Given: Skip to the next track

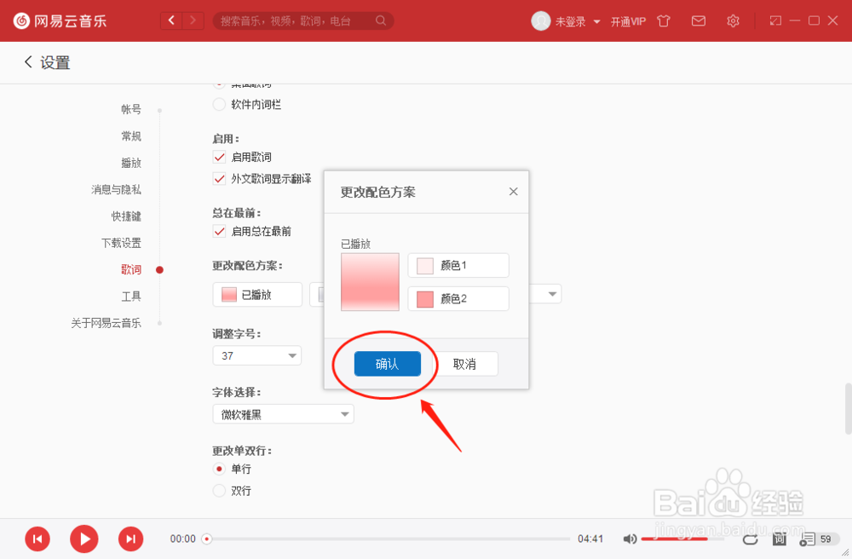Looking at the screenshot, I should 131,539.
